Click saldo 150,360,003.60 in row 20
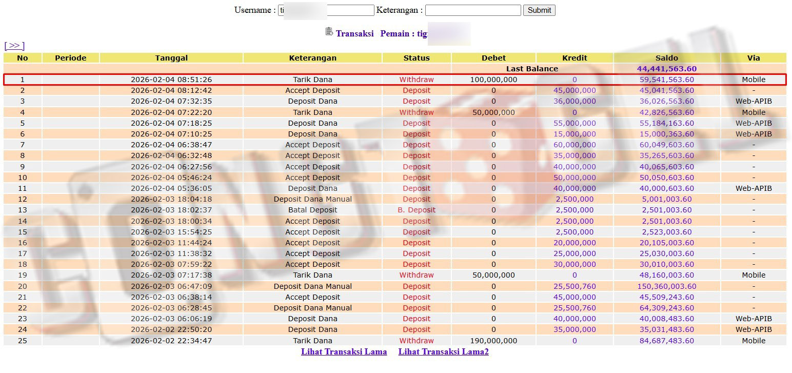792x373 pixels. (666, 286)
